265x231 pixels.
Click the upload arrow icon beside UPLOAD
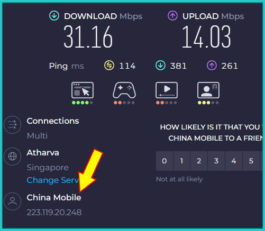coord(172,16)
